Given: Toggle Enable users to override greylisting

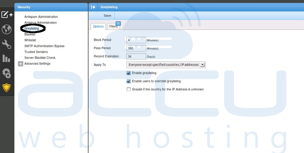Looking at the screenshot, I should coord(128,81).
